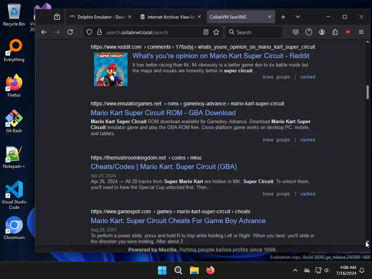Click the toolbar Search box
Image resolution: width=372 pixels, height=279 pixels.
pos(254,32)
